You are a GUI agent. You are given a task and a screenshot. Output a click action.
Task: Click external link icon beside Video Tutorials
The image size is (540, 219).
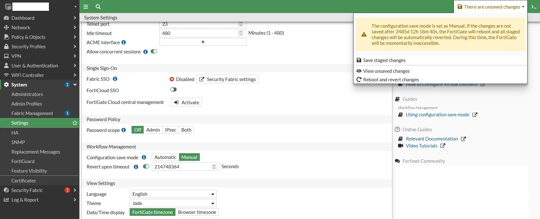click(x=443, y=146)
